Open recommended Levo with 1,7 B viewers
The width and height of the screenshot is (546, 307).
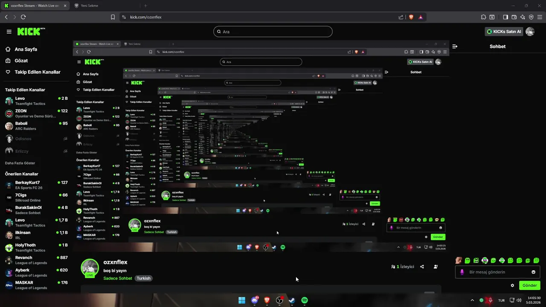pyautogui.click(x=36, y=223)
